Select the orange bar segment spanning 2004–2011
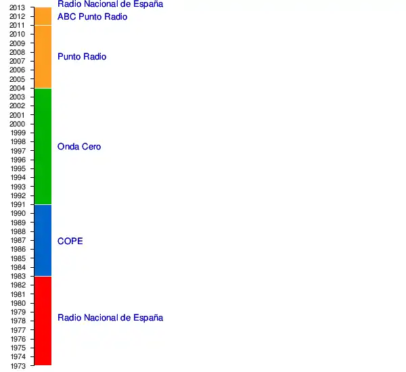This screenshot has height=372, width=406. pos(43,57)
